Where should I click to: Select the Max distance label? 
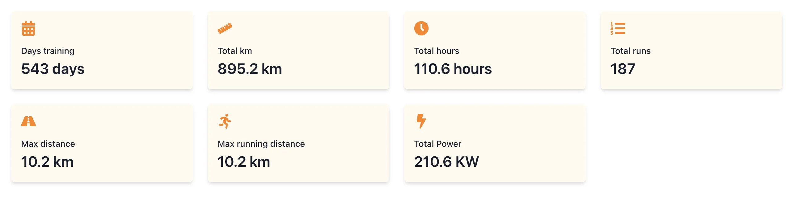(x=48, y=144)
